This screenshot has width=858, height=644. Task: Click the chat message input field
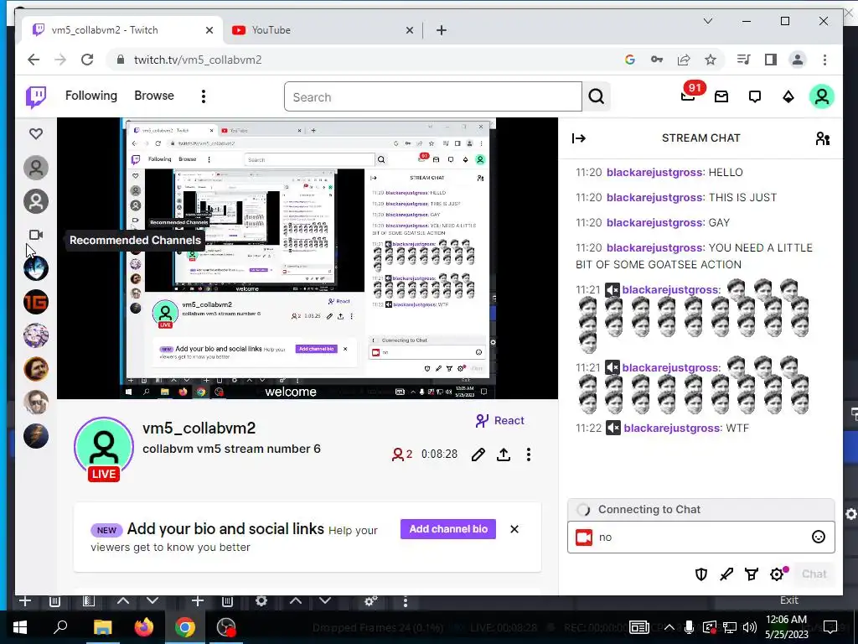[x=701, y=538]
